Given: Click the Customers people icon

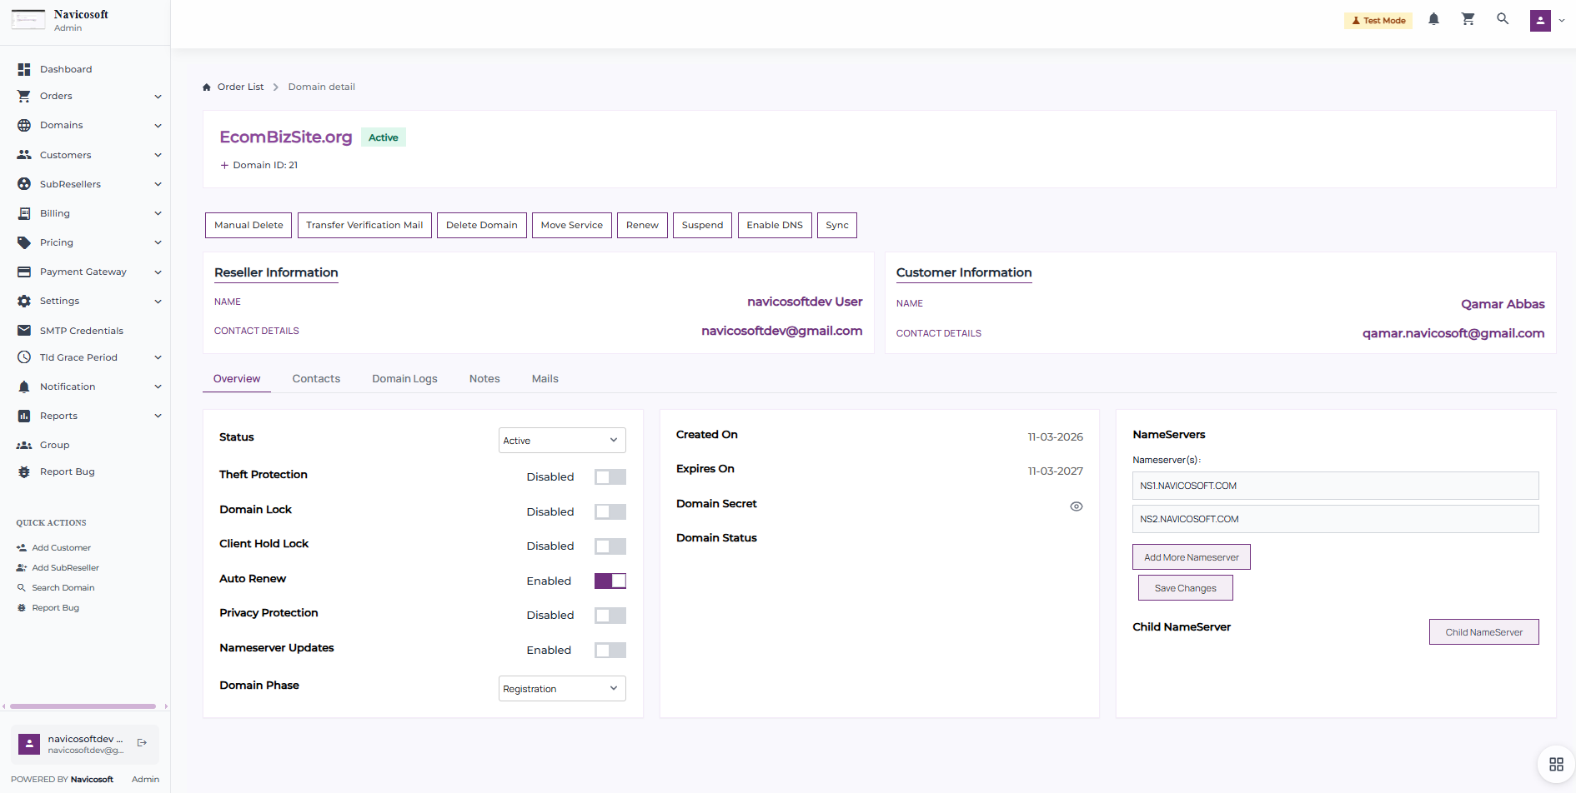Looking at the screenshot, I should pos(24,155).
